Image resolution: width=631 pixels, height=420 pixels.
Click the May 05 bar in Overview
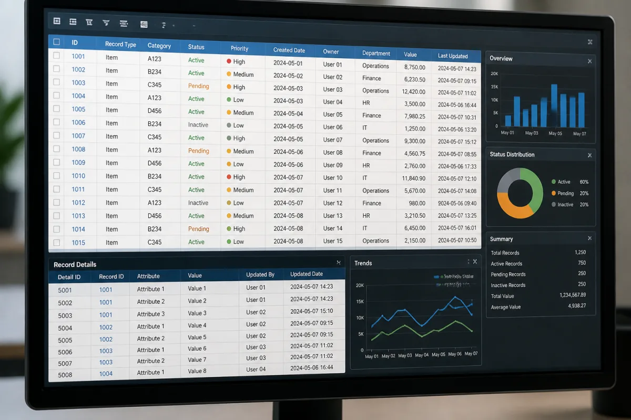point(554,106)
